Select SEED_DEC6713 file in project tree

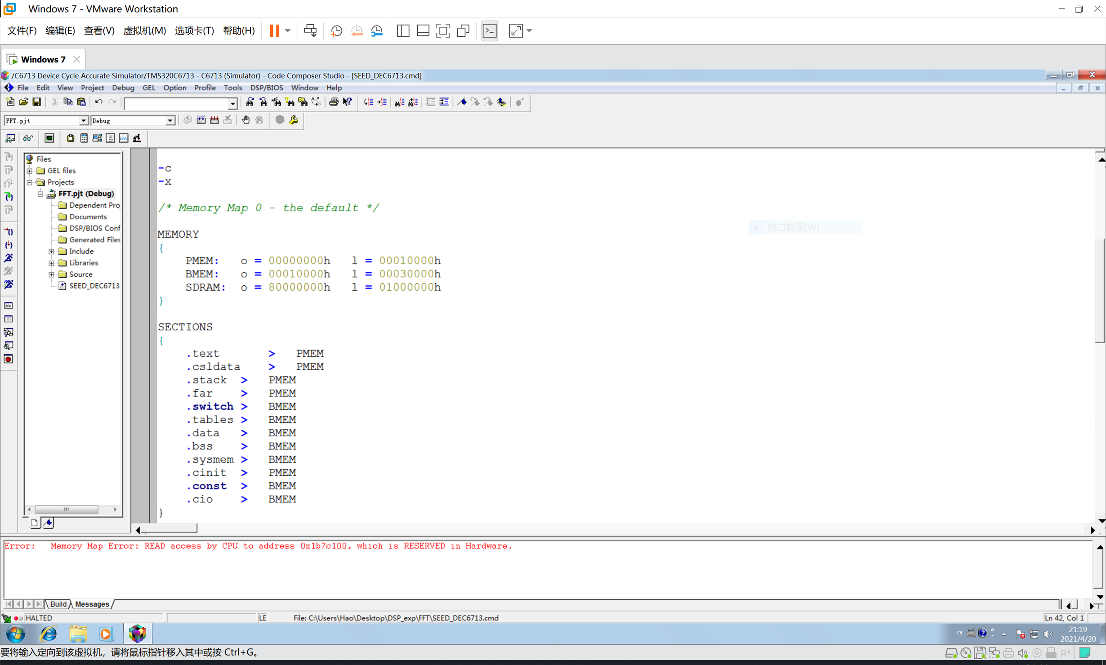coord(94,285)
